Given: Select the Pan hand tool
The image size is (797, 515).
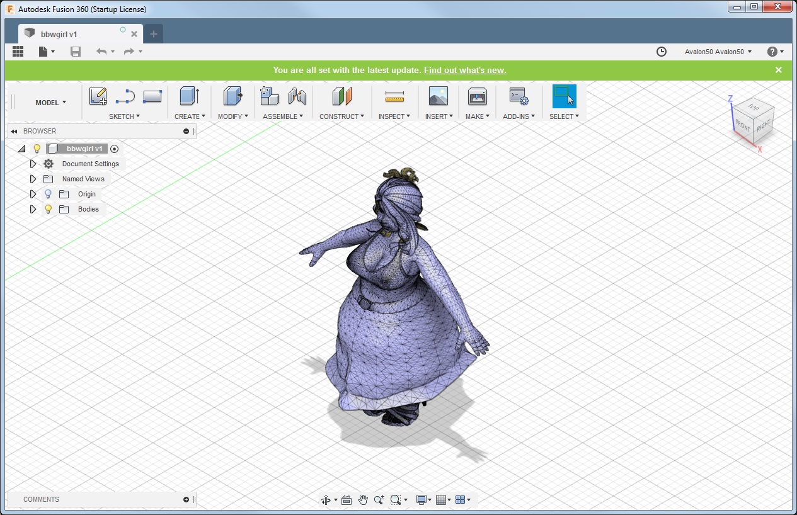Looking at the screenshot, I should point(363,500).
